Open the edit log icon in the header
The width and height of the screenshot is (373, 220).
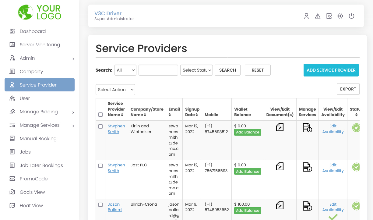[329, 16]
